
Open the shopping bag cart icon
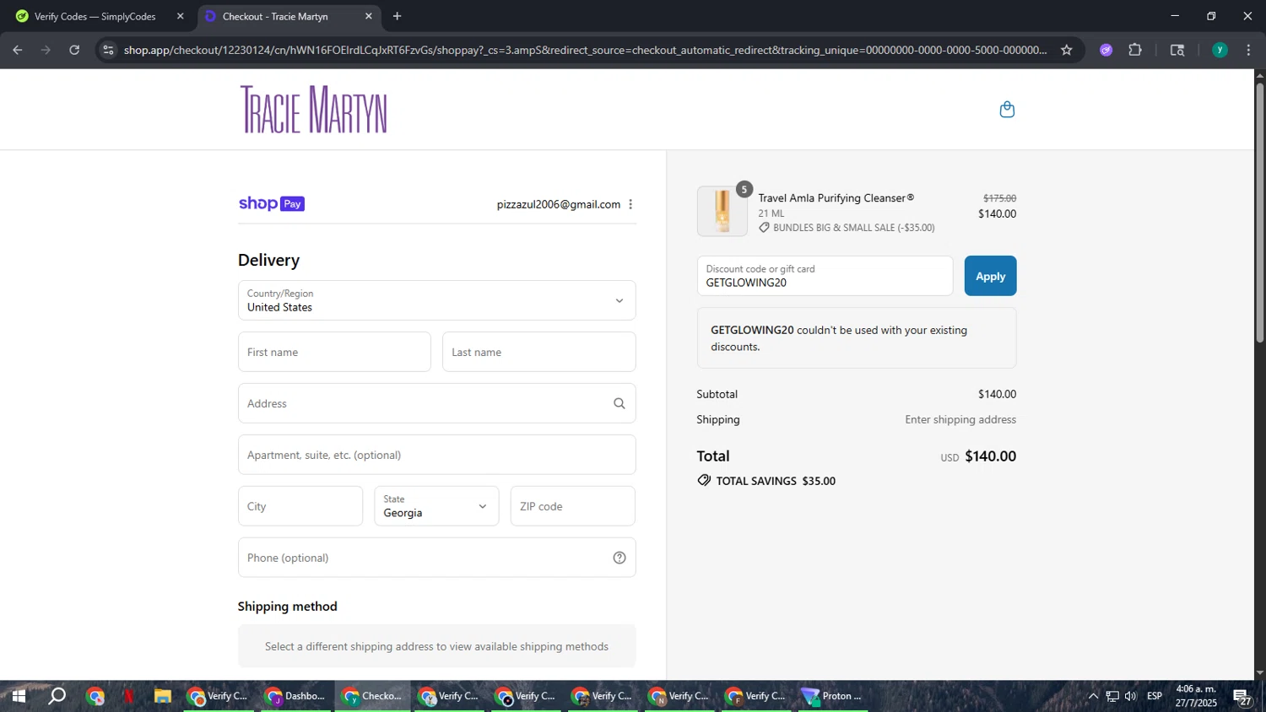[1007, 110]
